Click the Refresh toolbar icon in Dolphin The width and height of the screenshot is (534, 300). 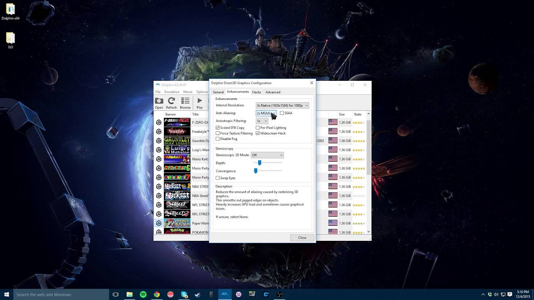pos(171,103)
